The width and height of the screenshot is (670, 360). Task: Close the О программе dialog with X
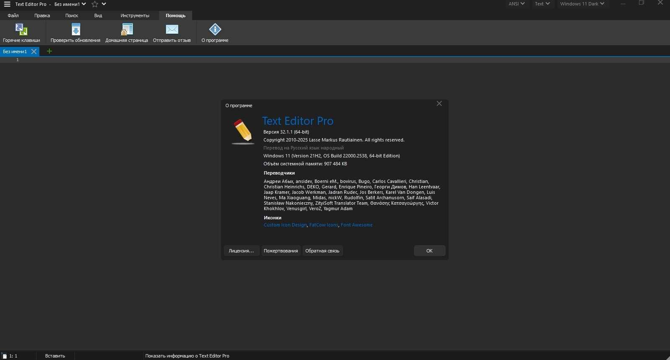click(439, 103)
